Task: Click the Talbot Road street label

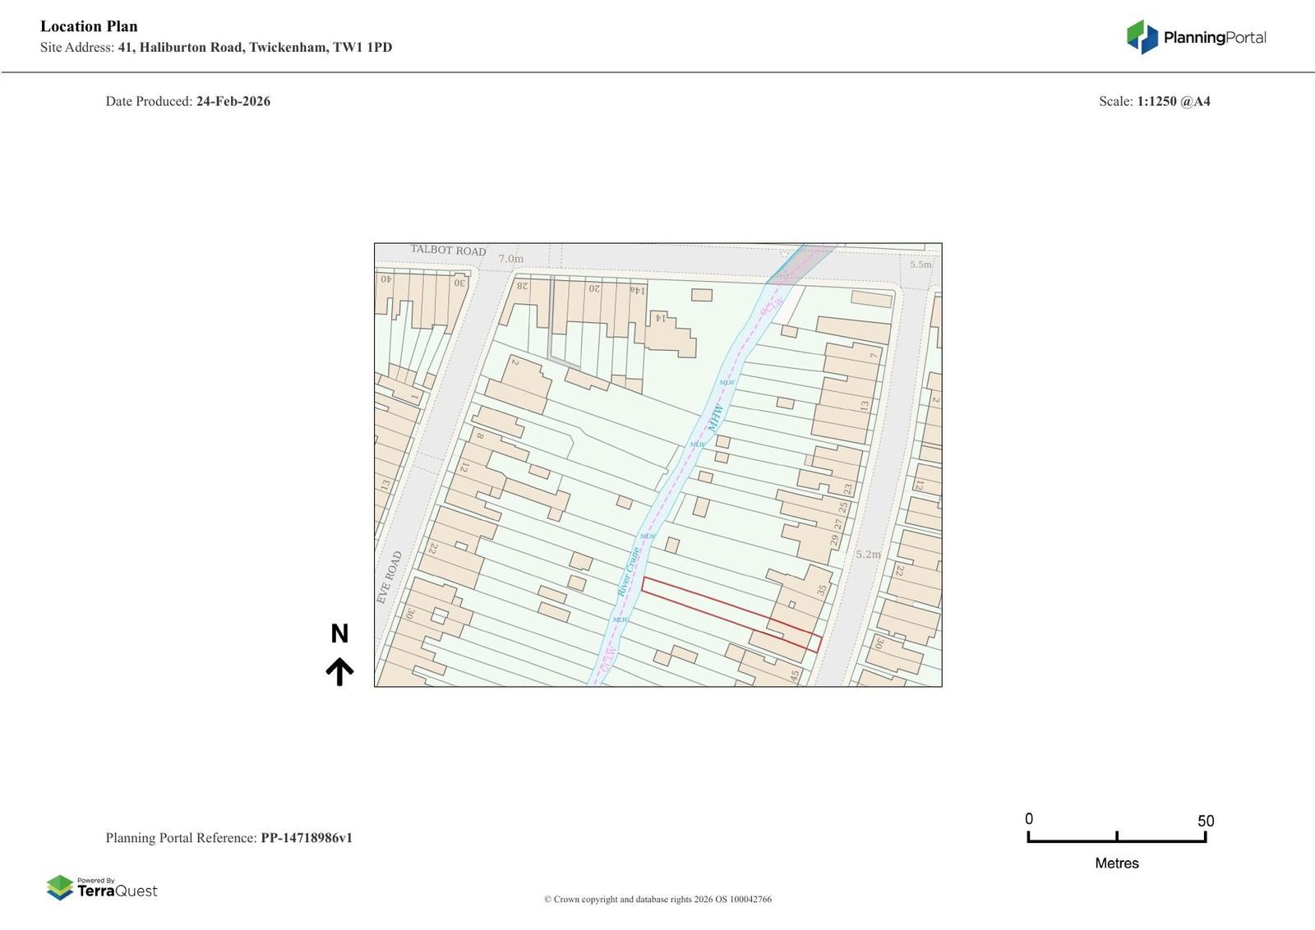Action: pyautogui.click(x=448, y=250)
